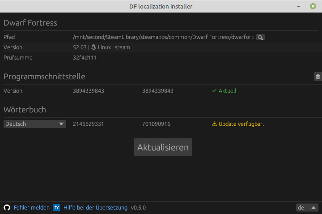
Task: Click the DF localization installer title bar text
Action: click(x=161, y=6)
